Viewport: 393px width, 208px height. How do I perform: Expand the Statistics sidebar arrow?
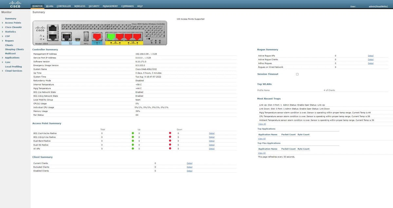[x=3, y=32]
